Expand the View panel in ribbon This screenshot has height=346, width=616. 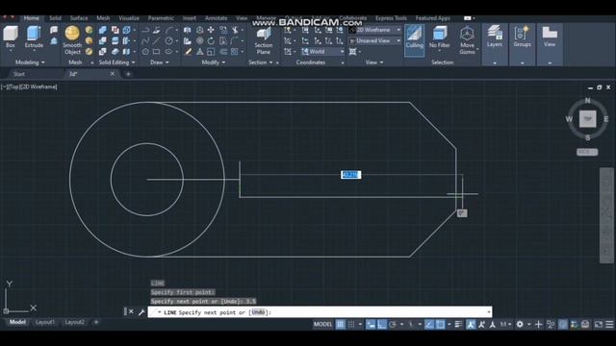374,62
